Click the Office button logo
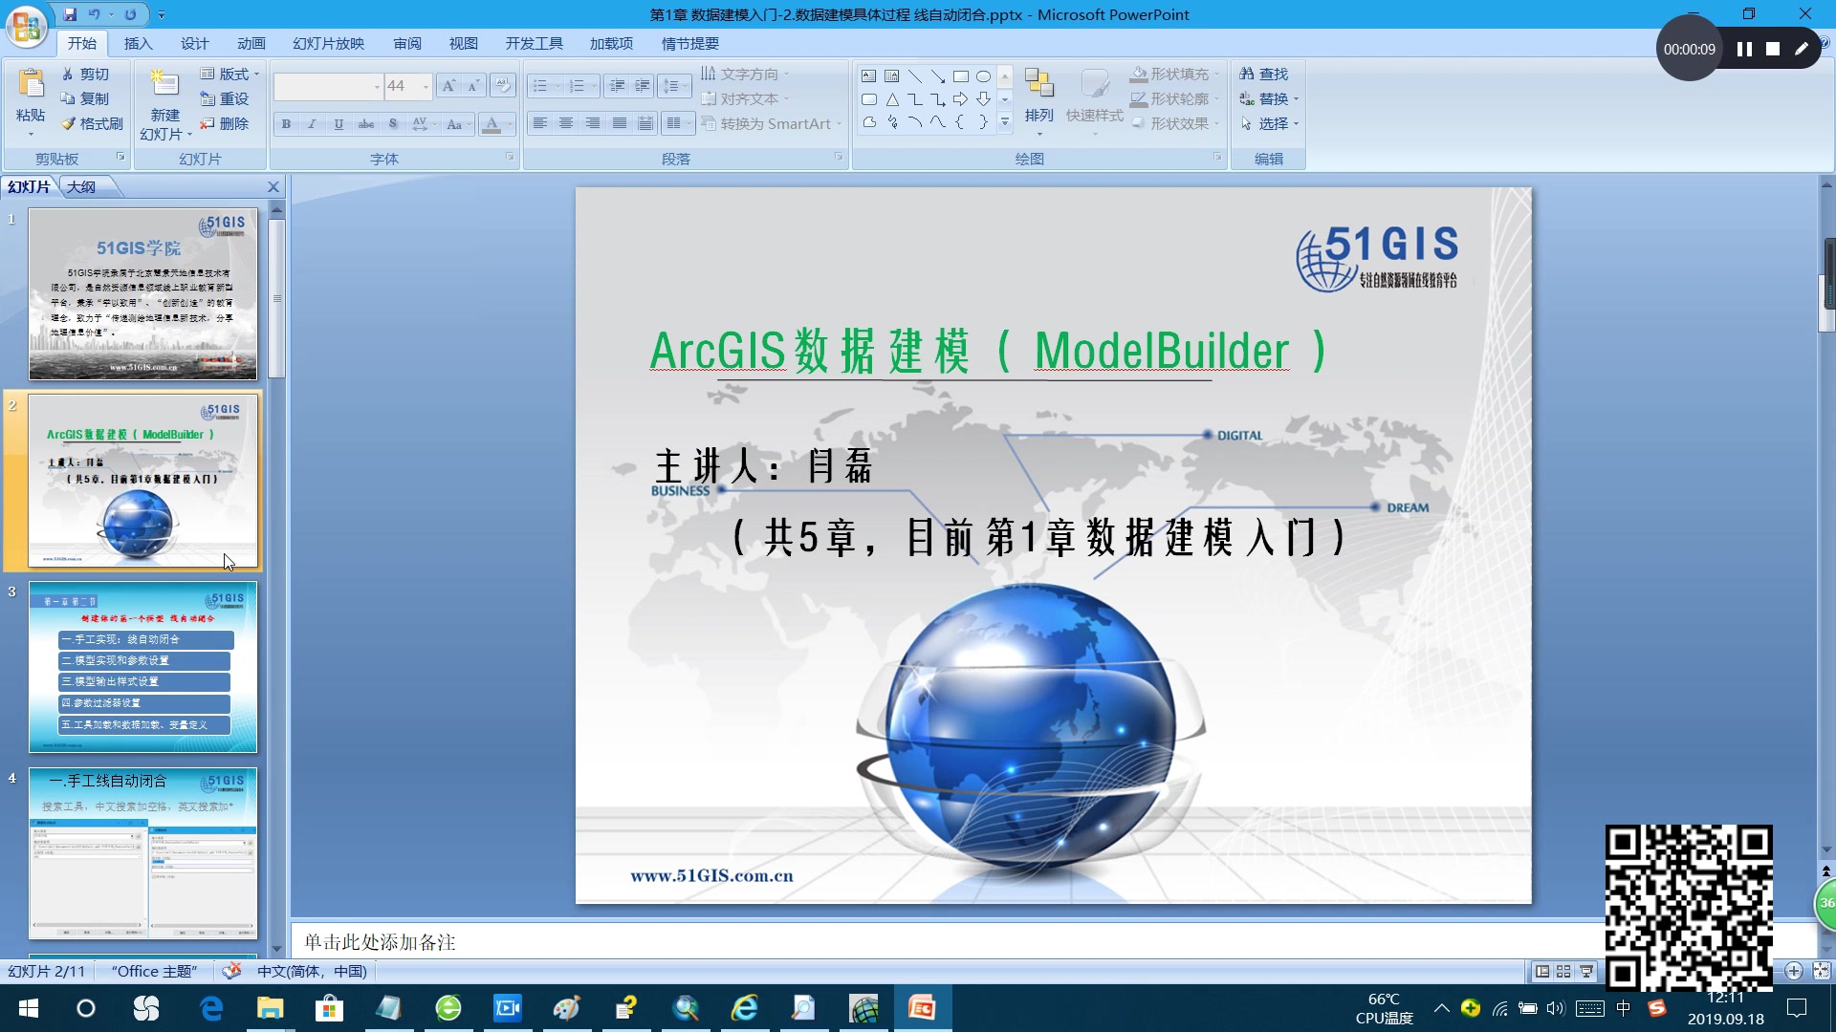1836x1032 pixels. (x=27, y=26)
